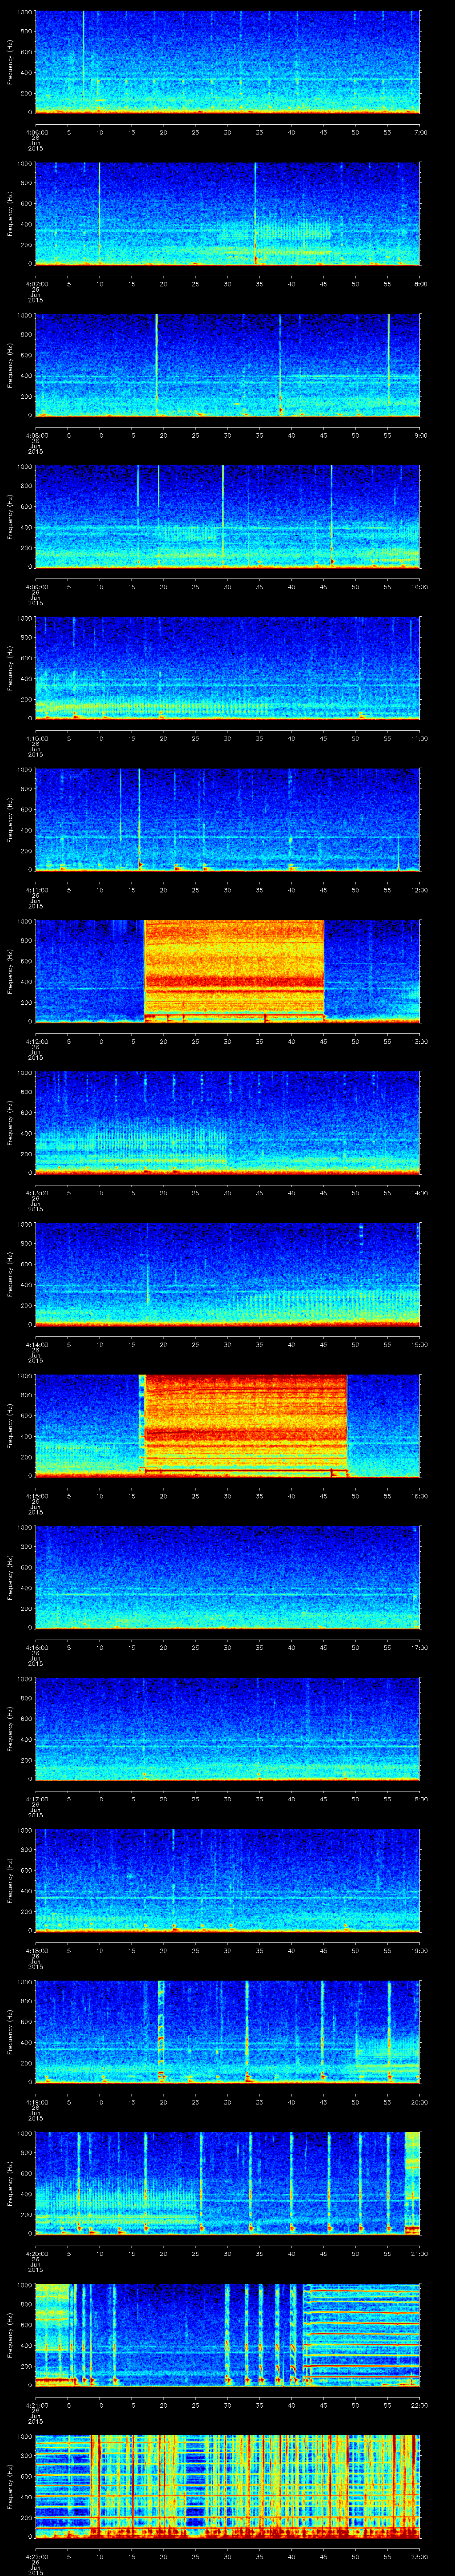The height and width of the screenshot is (2576, 455).
Task: Open the 4:16:00 spectrogram panel
Action: click(x=227, y=1577)
